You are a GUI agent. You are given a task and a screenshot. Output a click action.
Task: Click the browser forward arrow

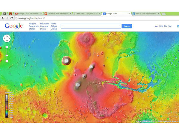pyautogui.click(x=7, y=18)
